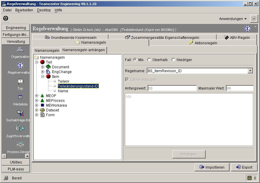Open the Anwendungen dropdown
This screenshot has height=183, width=260.
[x=233, y=19]
